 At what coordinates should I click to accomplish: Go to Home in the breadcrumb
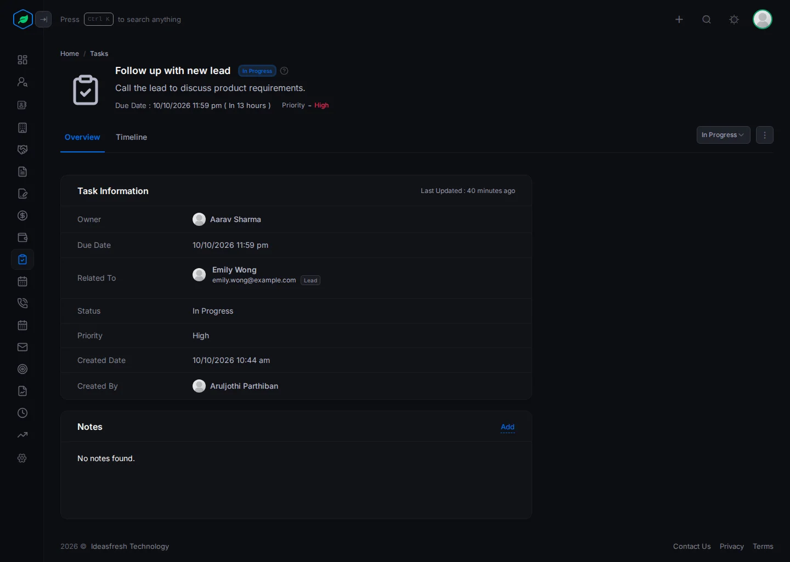click(70, 54)
